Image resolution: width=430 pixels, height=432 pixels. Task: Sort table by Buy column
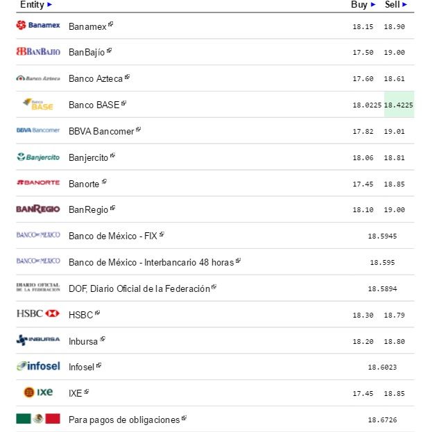tap(373, 5)
